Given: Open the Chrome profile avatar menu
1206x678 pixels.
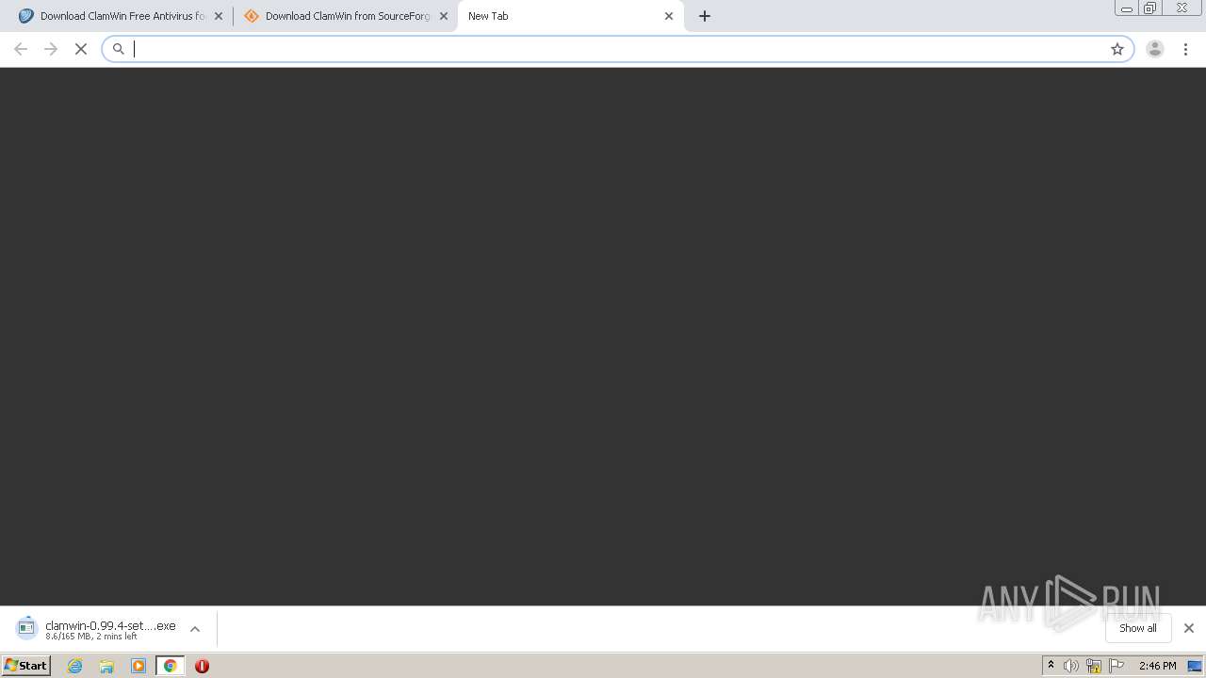Looking at the screenshot, I should [1155, 49].
